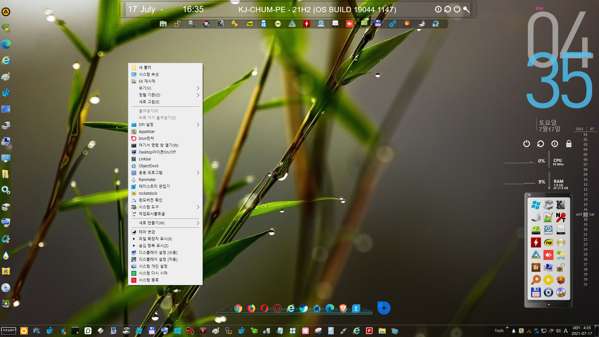This screenshot has width=599, height=337.
Task: Toggle 숨김 항목 표시(Z) in context menu
Action: 165,246
